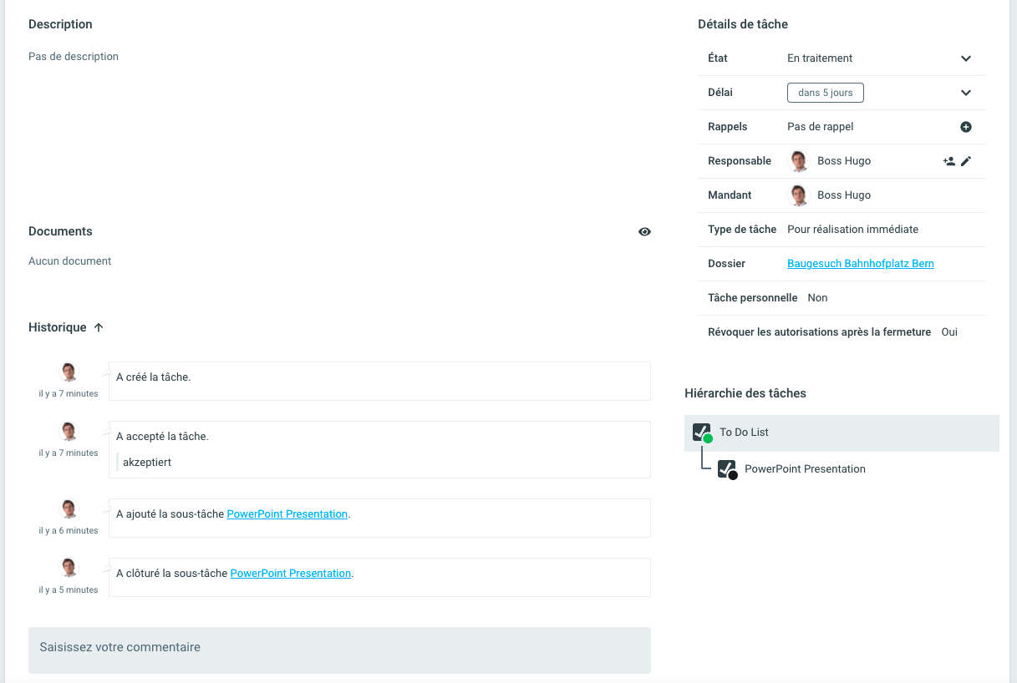Click the PowerPoint Presentation subtask checkbox icon
The width and height of the screenshot is (1017, 683).
pyautogui.click(x=727, y=469)
